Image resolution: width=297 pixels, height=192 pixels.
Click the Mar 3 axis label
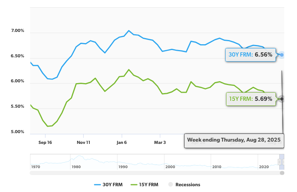click(x=160, y=142)
